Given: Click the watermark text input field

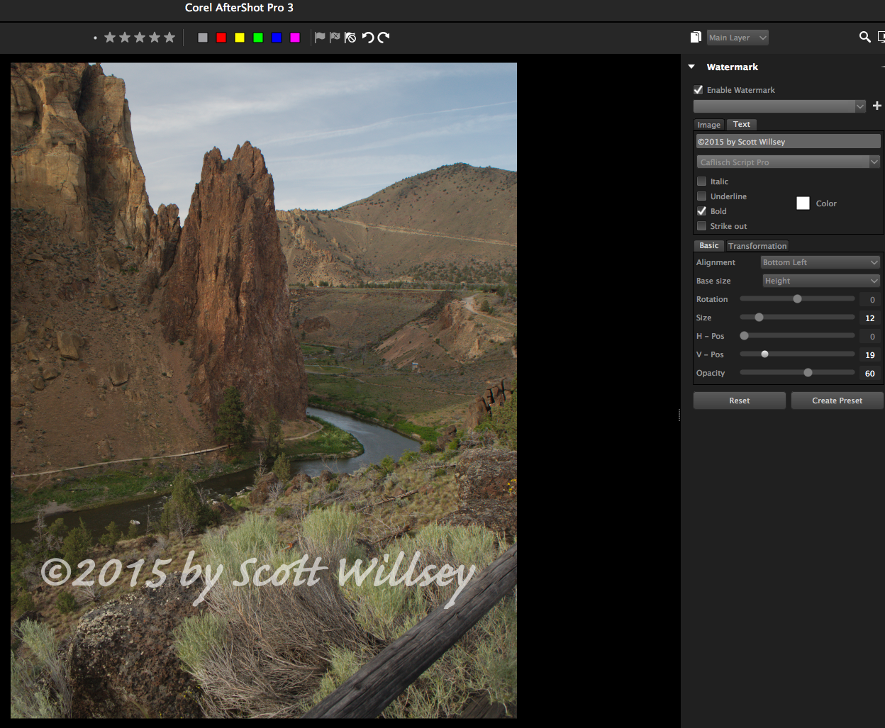Looking at the screenshot, I should pyautogui.click(x=787, y=142).
